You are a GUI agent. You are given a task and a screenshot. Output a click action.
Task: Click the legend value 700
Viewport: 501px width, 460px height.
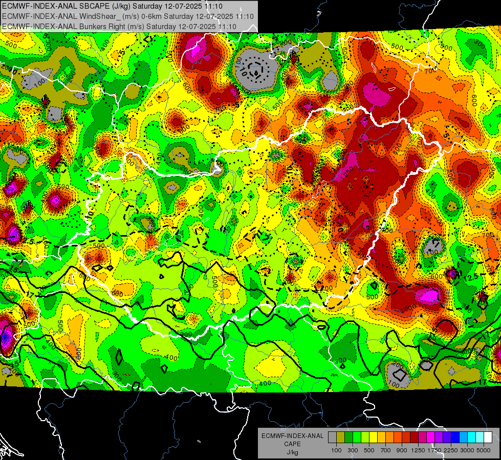point(386,450)
